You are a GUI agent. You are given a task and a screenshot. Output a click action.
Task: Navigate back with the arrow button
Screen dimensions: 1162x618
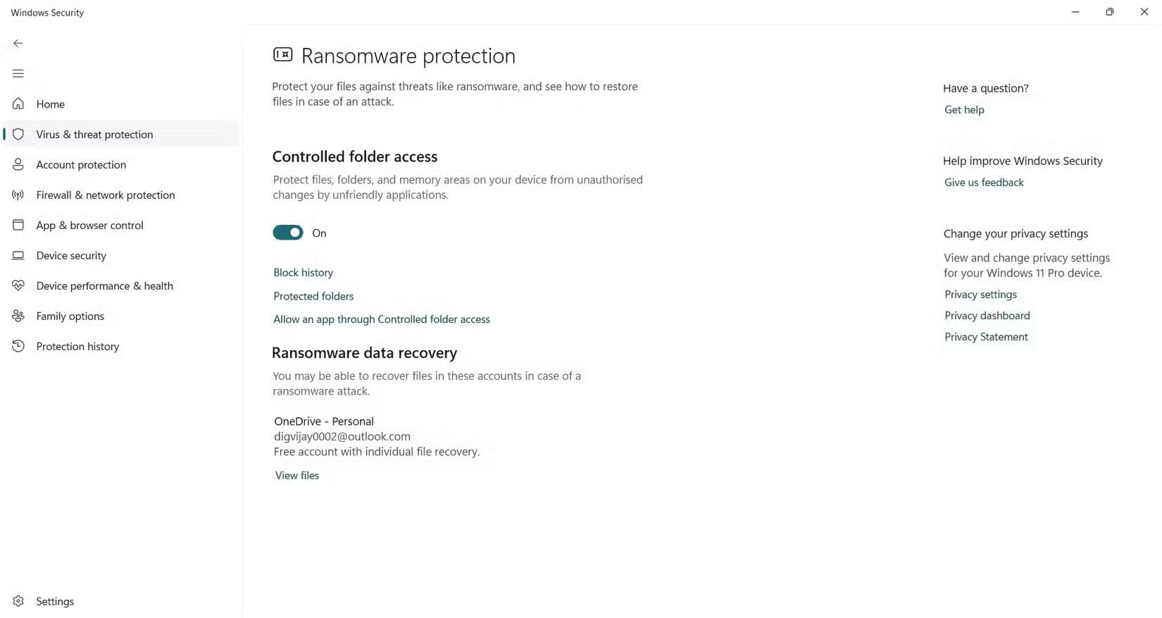(x=18, y=43)
